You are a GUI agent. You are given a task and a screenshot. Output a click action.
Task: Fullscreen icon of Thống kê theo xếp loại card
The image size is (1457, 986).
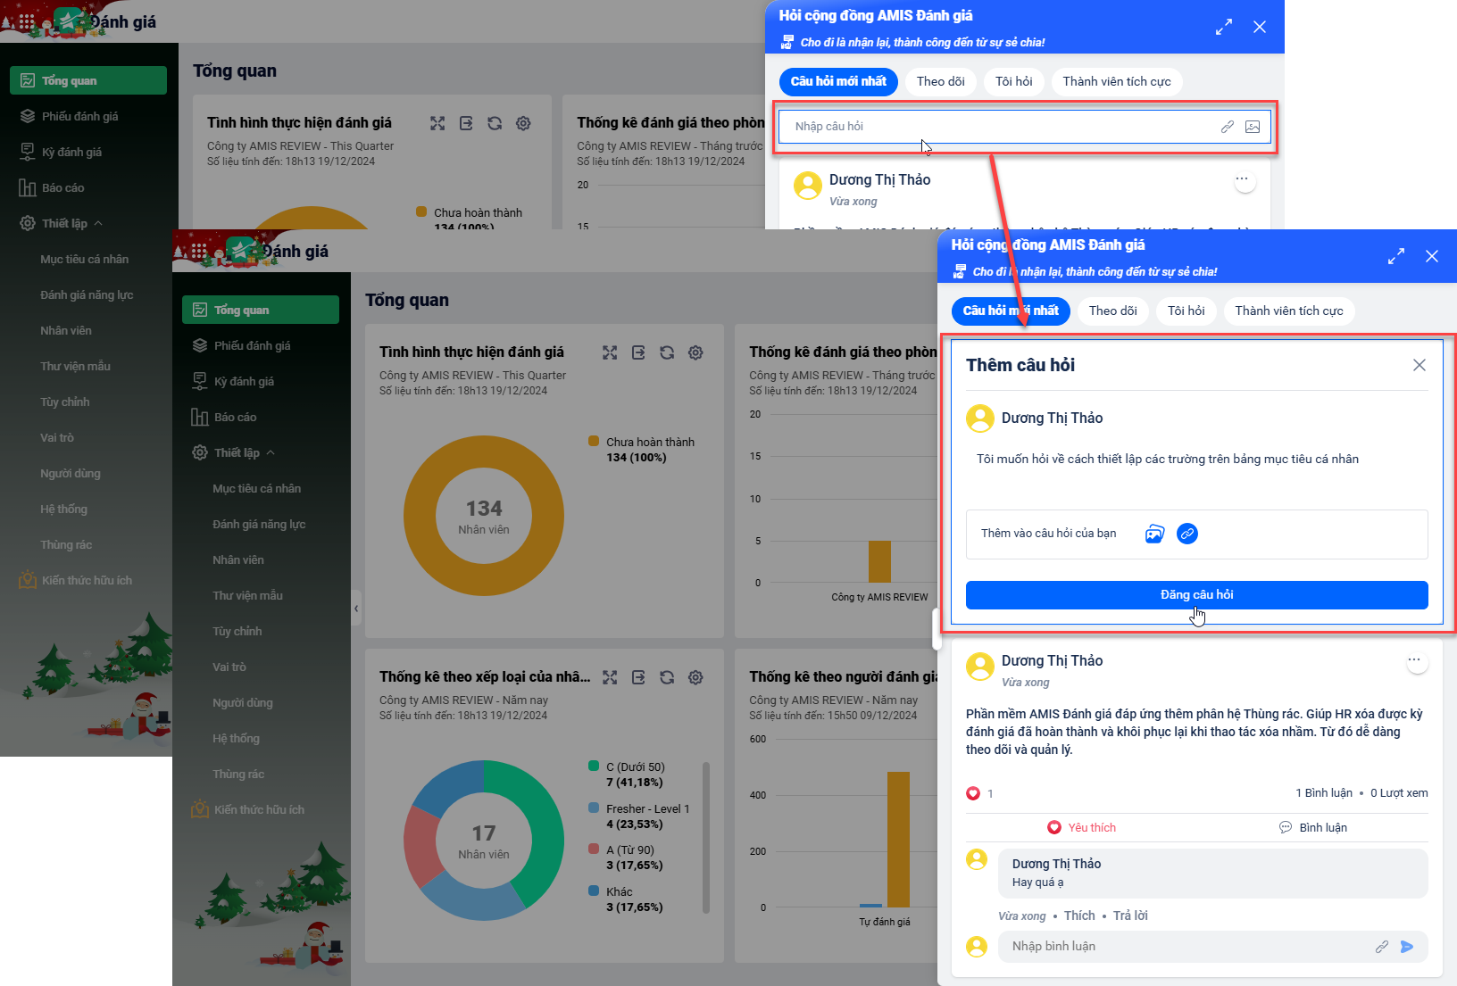coord(610,677)
